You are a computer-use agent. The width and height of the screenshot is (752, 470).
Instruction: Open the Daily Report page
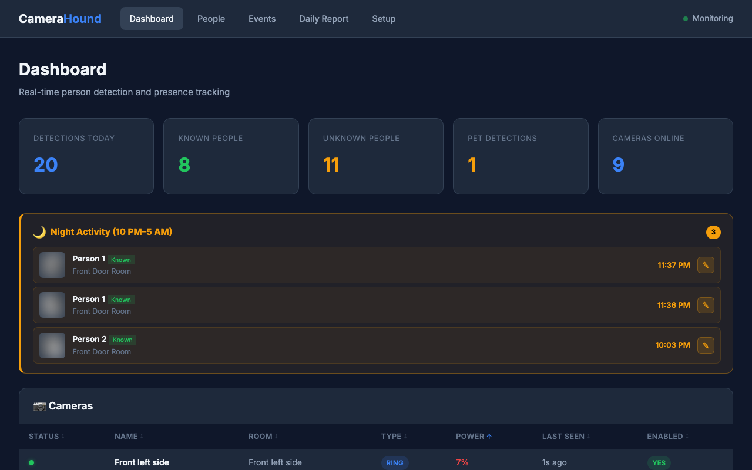click(324, 18)
